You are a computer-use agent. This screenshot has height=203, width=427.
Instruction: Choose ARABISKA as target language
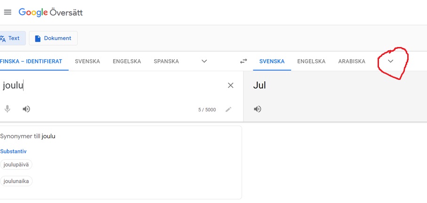tap(352, 62)
